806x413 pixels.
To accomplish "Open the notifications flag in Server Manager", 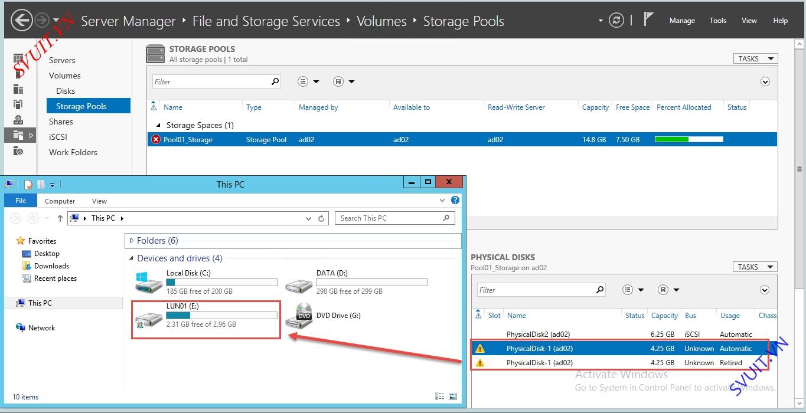I will click(x=648, y=19).
